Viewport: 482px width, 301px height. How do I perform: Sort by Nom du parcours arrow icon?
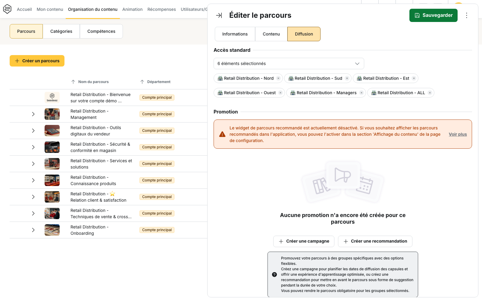pyautogui.click(x=73, y=82)
